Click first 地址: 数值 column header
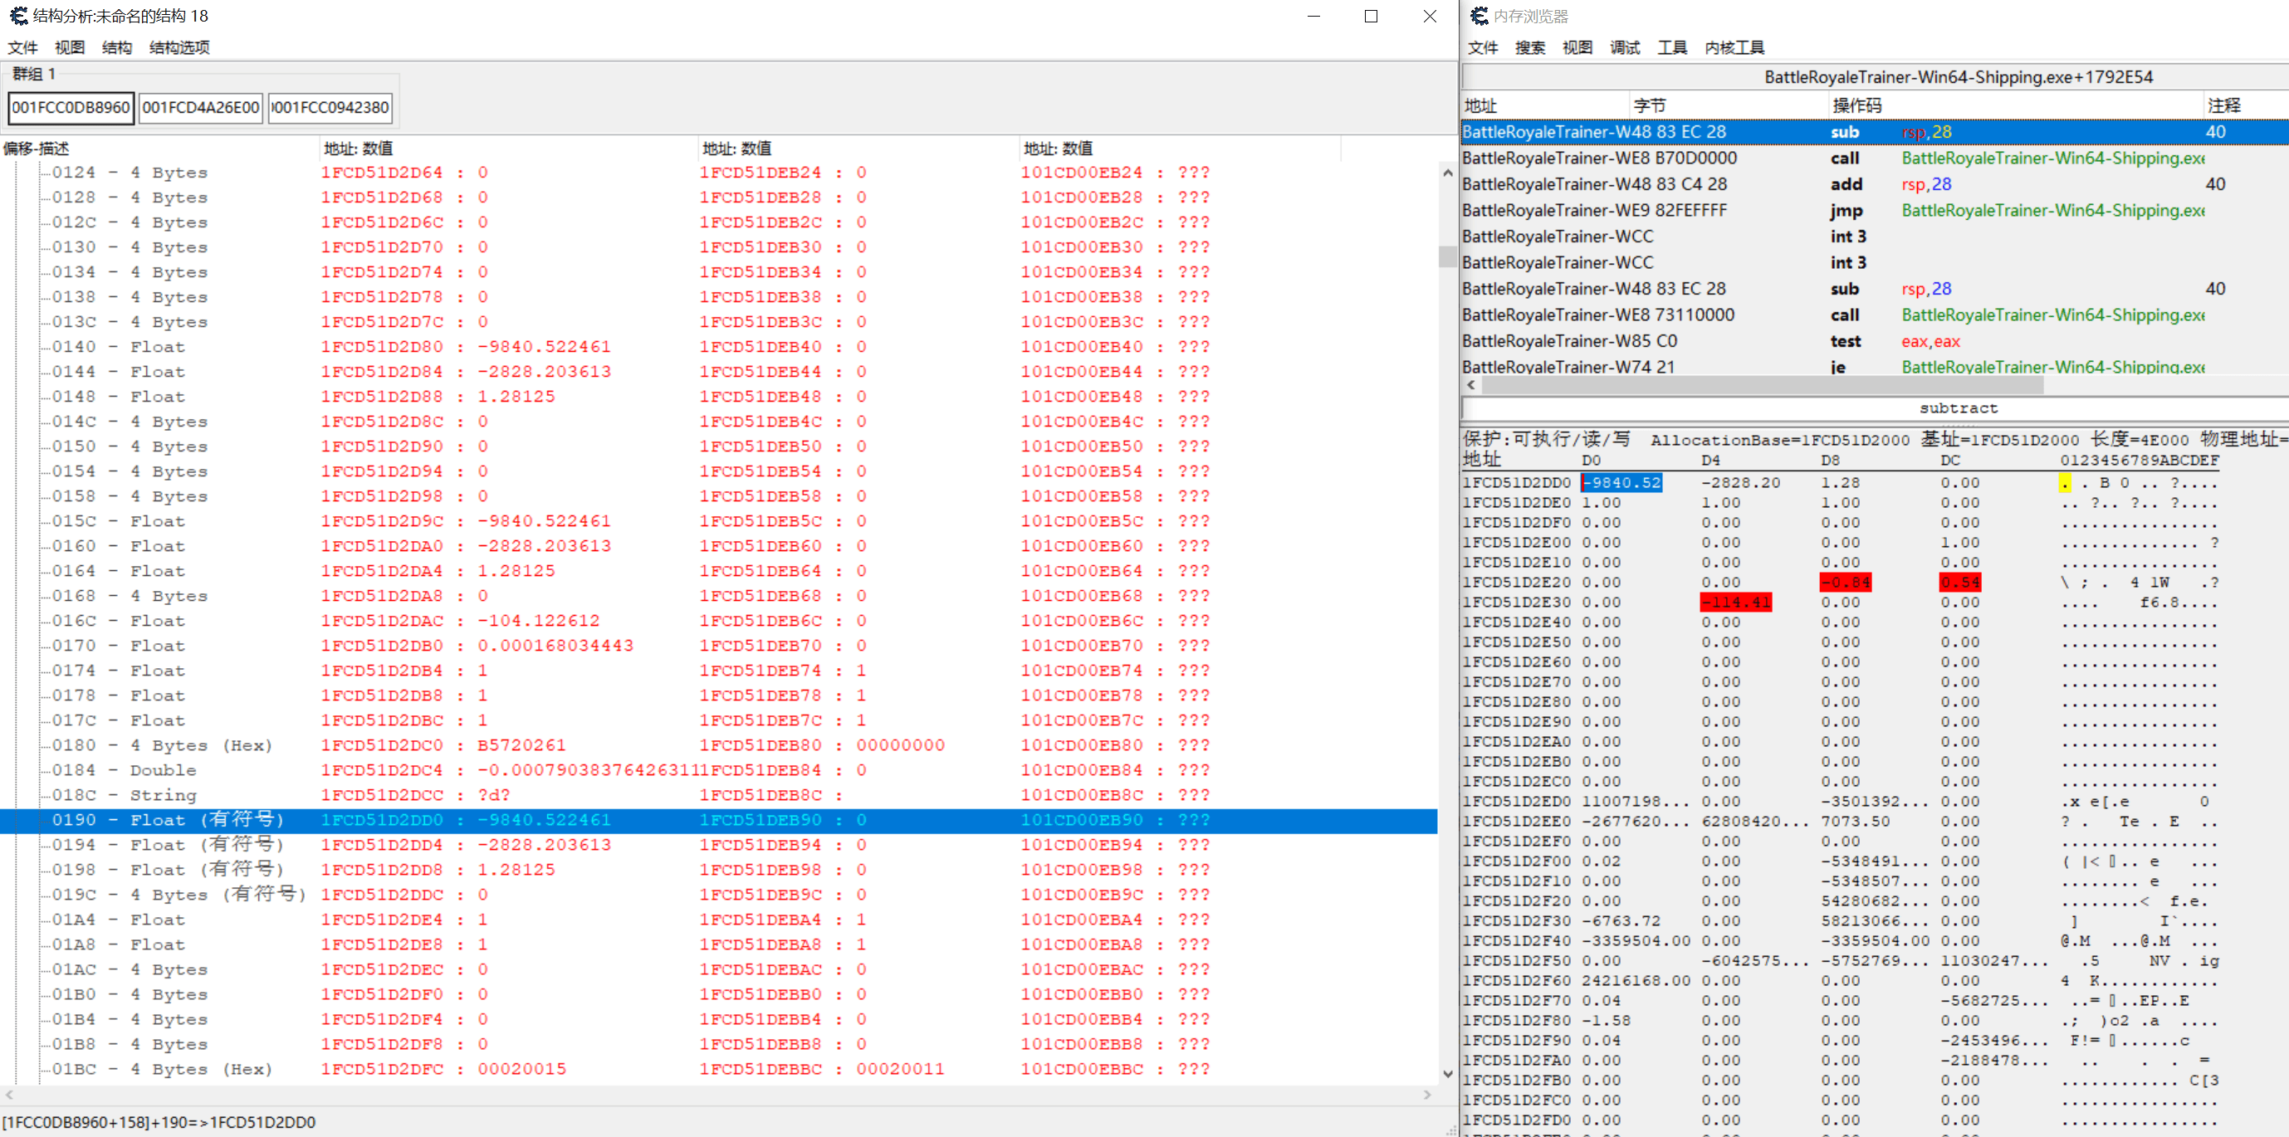This screenshot has width=2289, height=1137. pos(508,149)
